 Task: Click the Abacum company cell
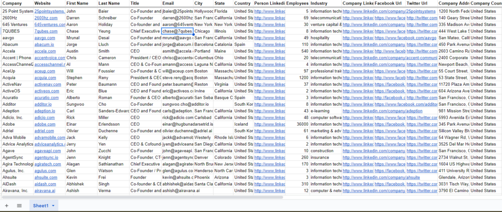(x=17, y=44)
